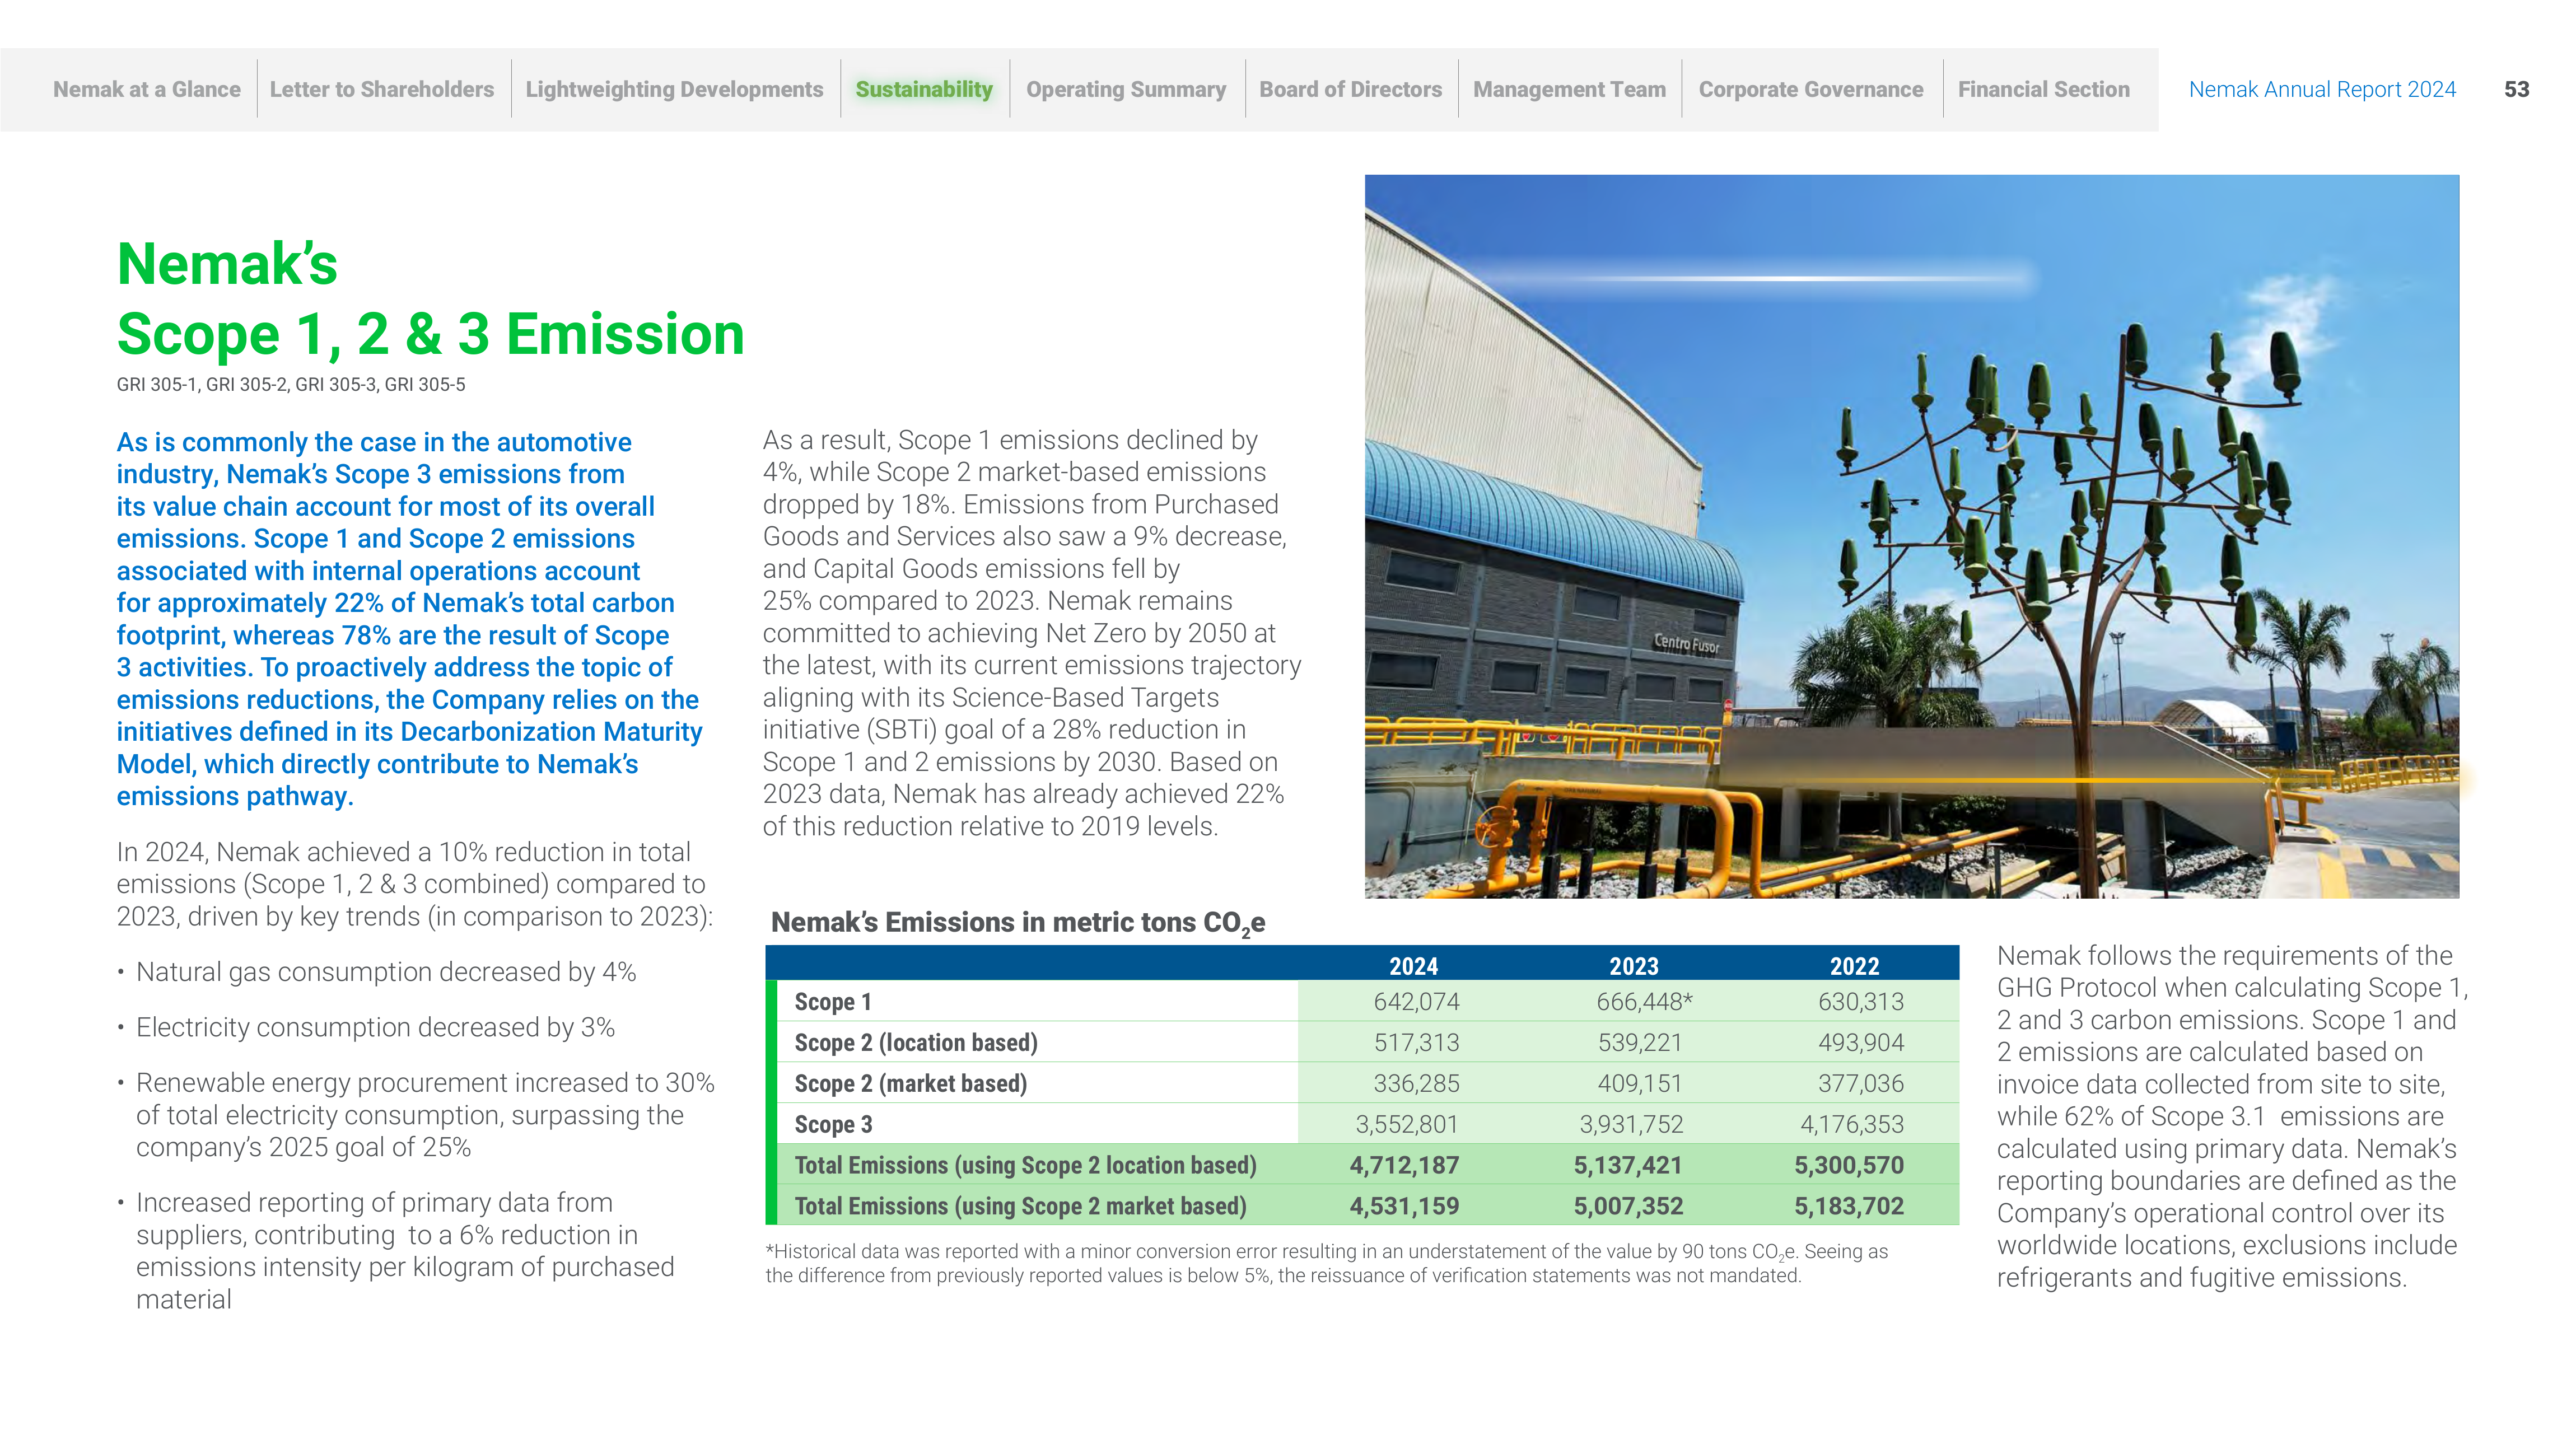Click the 2022 column header
2576x1449 pixels.
coord(1855,966)
